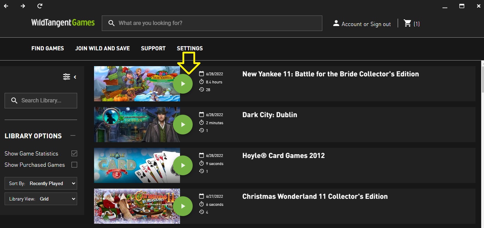Click the Sign out link
484x228 pixels.
click(380, 24)
